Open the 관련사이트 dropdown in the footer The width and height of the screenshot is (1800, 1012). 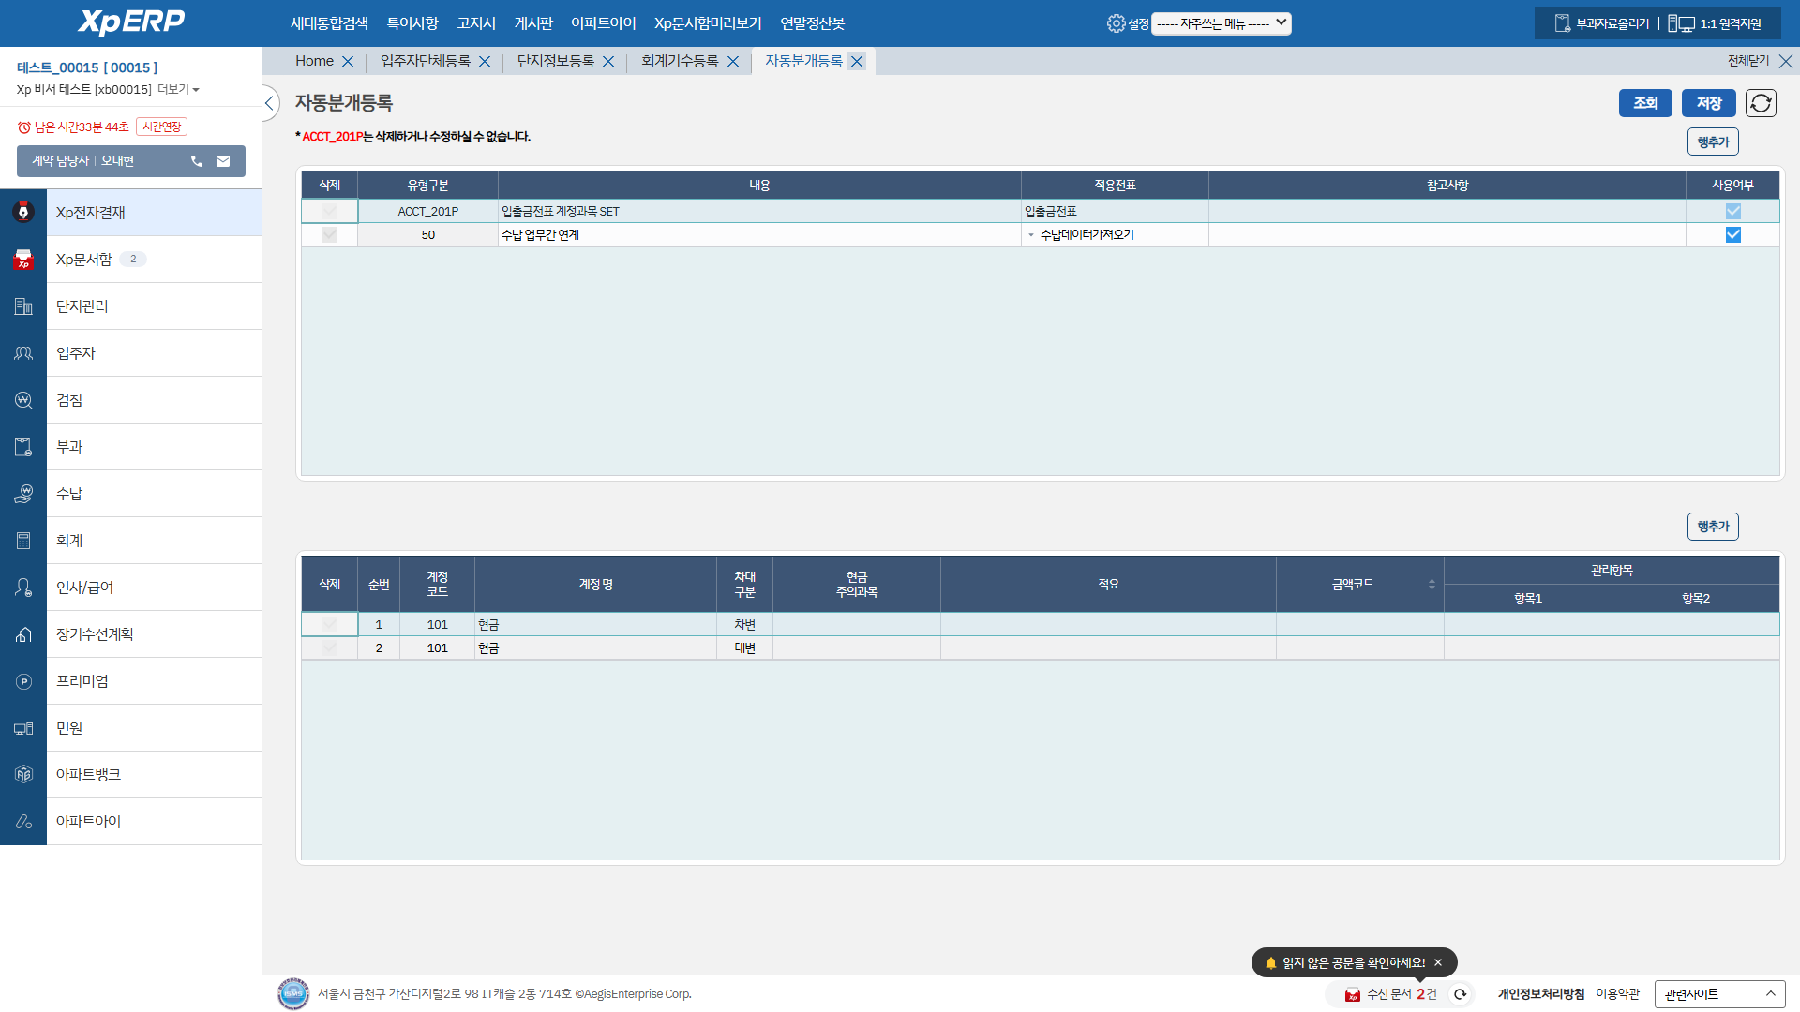pyautogui.click(x=1719, y=994)
